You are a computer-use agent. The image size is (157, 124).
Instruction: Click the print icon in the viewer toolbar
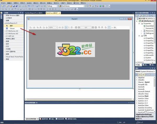click(34, 27)
